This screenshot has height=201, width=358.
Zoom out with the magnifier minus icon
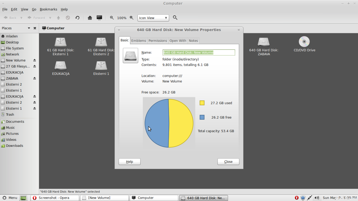click(112, 18)
